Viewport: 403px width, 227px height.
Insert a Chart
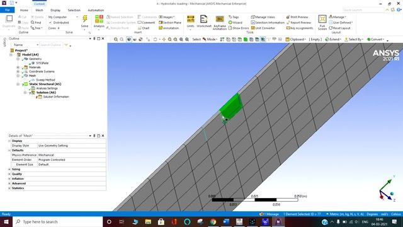pyautogui.click(x=144, y=28)
